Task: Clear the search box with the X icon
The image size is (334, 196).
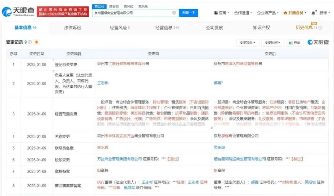Action: coord(174,13)
